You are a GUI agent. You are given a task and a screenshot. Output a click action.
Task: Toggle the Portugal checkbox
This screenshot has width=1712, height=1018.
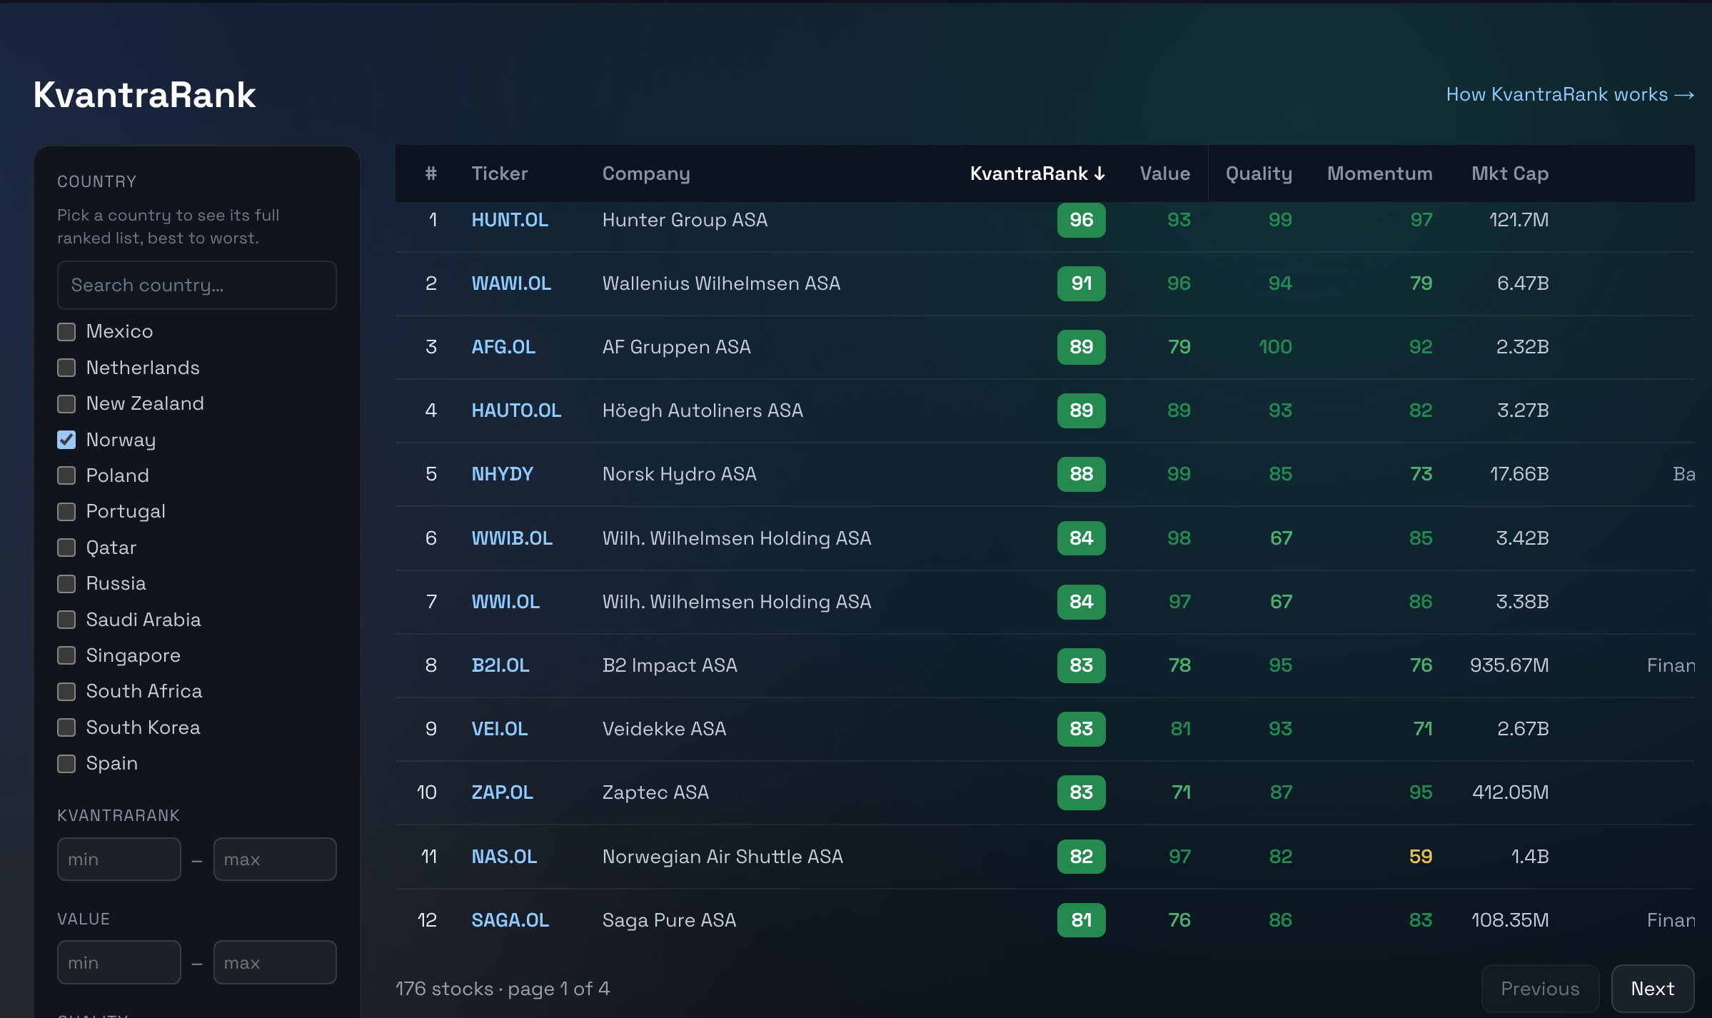click(66, 511)
